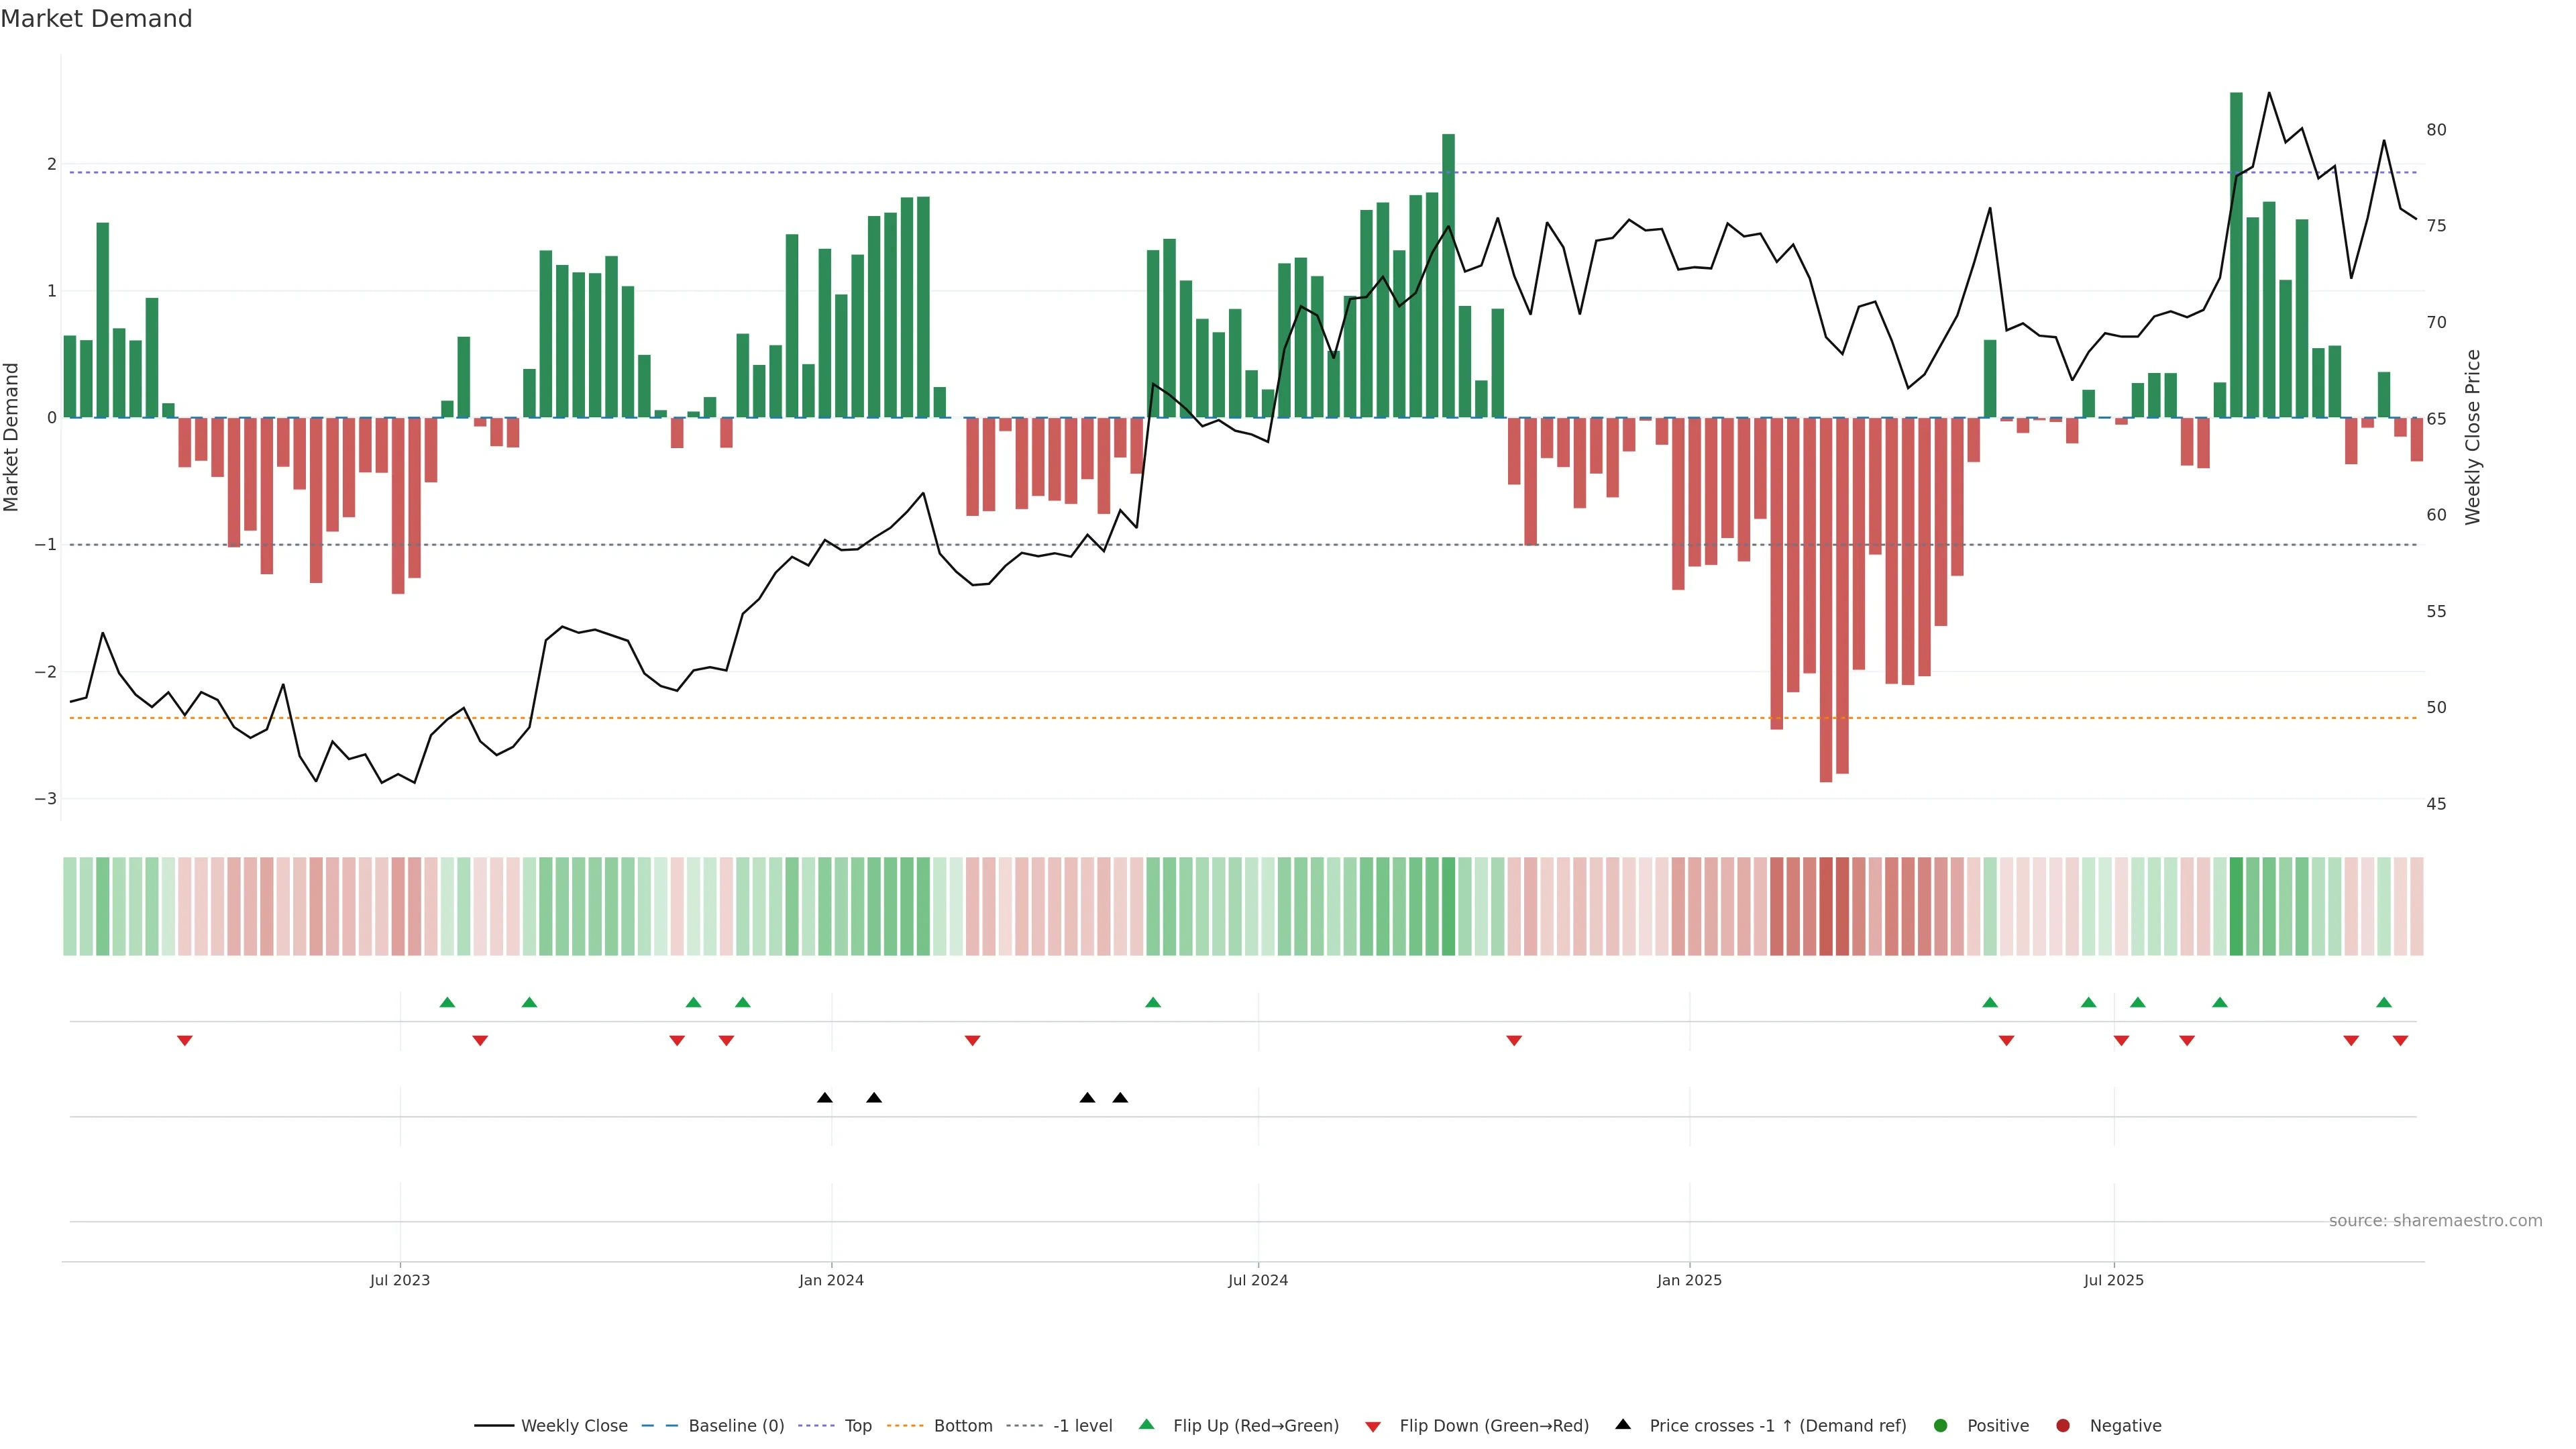The height and width of the screenshot is (1449, 2576).
Task: Click the black Price crosses -1 legend triangle
Action: pyautogui.click(x=1623, y=1424)
